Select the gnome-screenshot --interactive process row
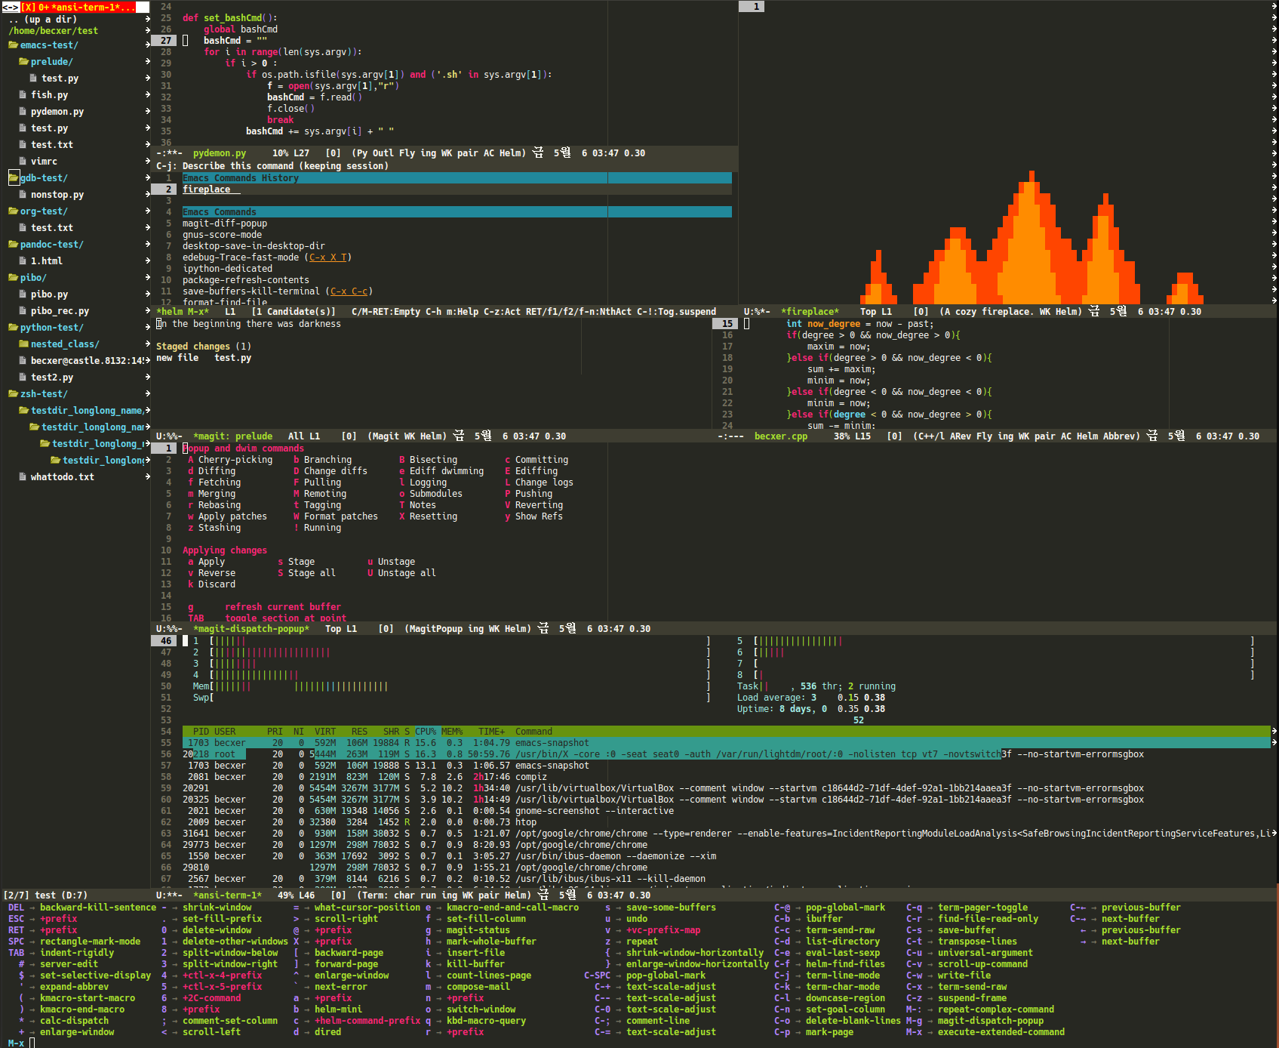This screenshot has height=1048, width=1279. (x=726, y=811)
